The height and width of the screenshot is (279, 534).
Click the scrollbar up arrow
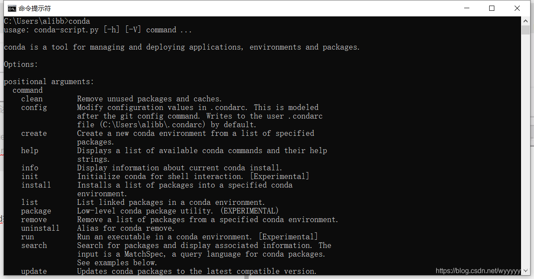tap(525, 21)
